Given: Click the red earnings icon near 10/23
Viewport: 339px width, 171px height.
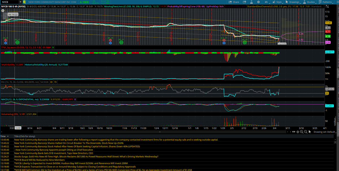Looking at the screenshot, I should 110,40.
